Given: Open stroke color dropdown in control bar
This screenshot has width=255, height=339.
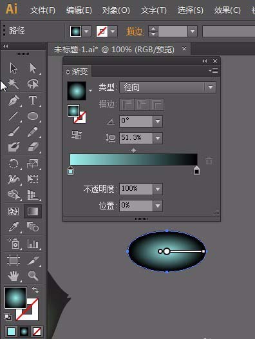Looking at the screenshot, I should [113, 31].
